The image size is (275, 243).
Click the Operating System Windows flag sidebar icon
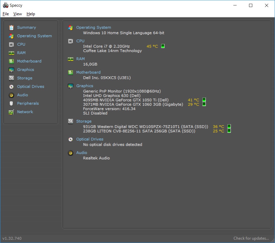(x=11, y=36)
